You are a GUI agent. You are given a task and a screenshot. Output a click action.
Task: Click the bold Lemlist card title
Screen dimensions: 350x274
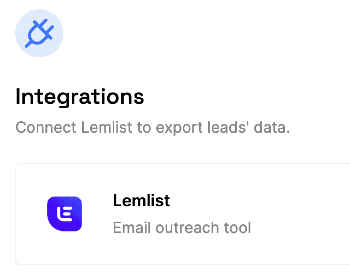141,201
